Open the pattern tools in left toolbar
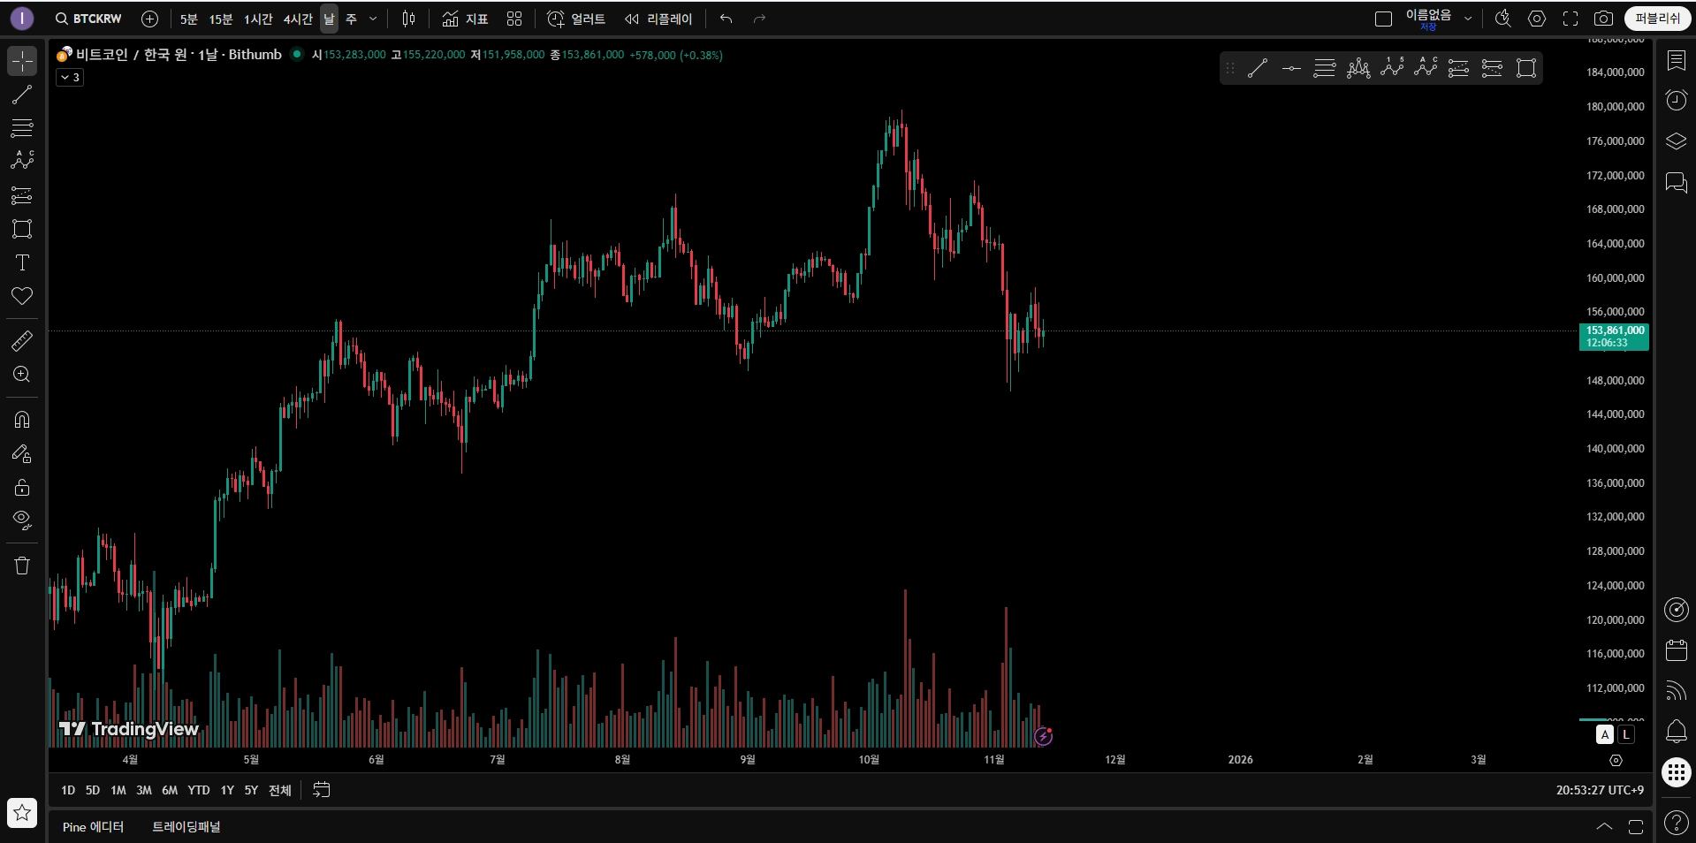 point(22,161)
